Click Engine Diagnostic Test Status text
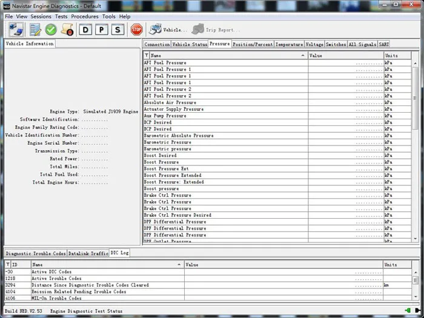 [x=86, y=311]
